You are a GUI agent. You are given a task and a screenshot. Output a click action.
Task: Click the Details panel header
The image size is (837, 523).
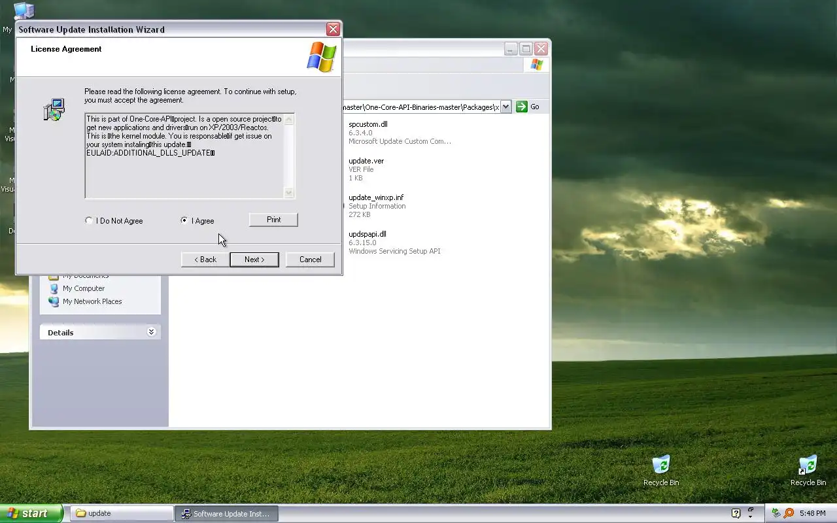(x=100, y=332)
